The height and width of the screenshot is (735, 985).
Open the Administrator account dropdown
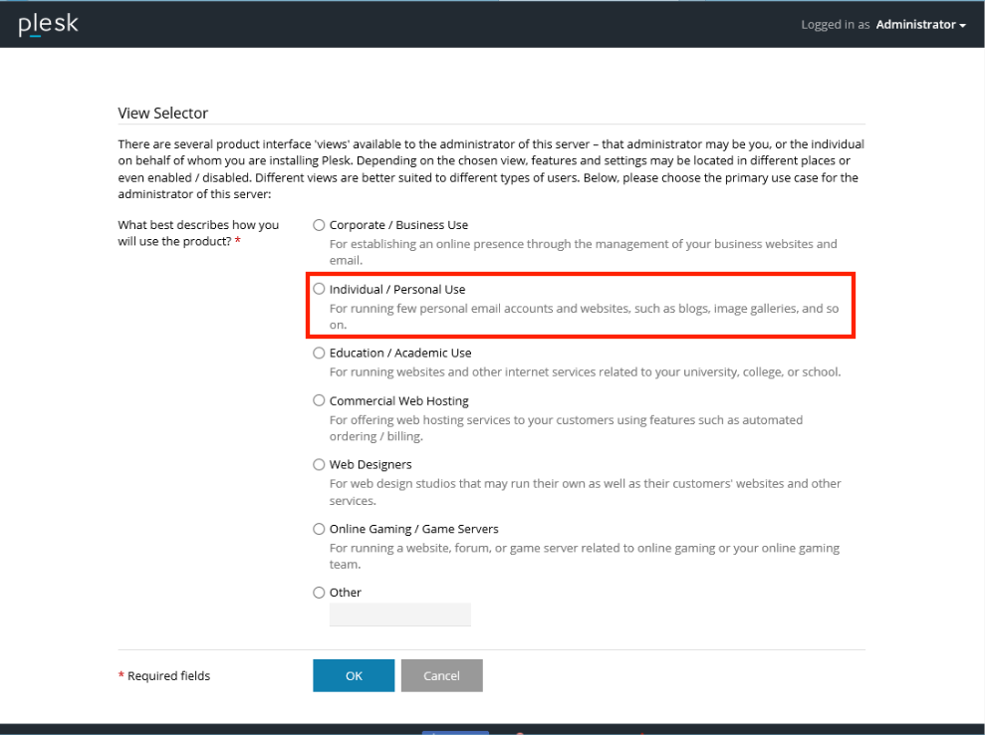pyautogui.click(x=920, y=25)
